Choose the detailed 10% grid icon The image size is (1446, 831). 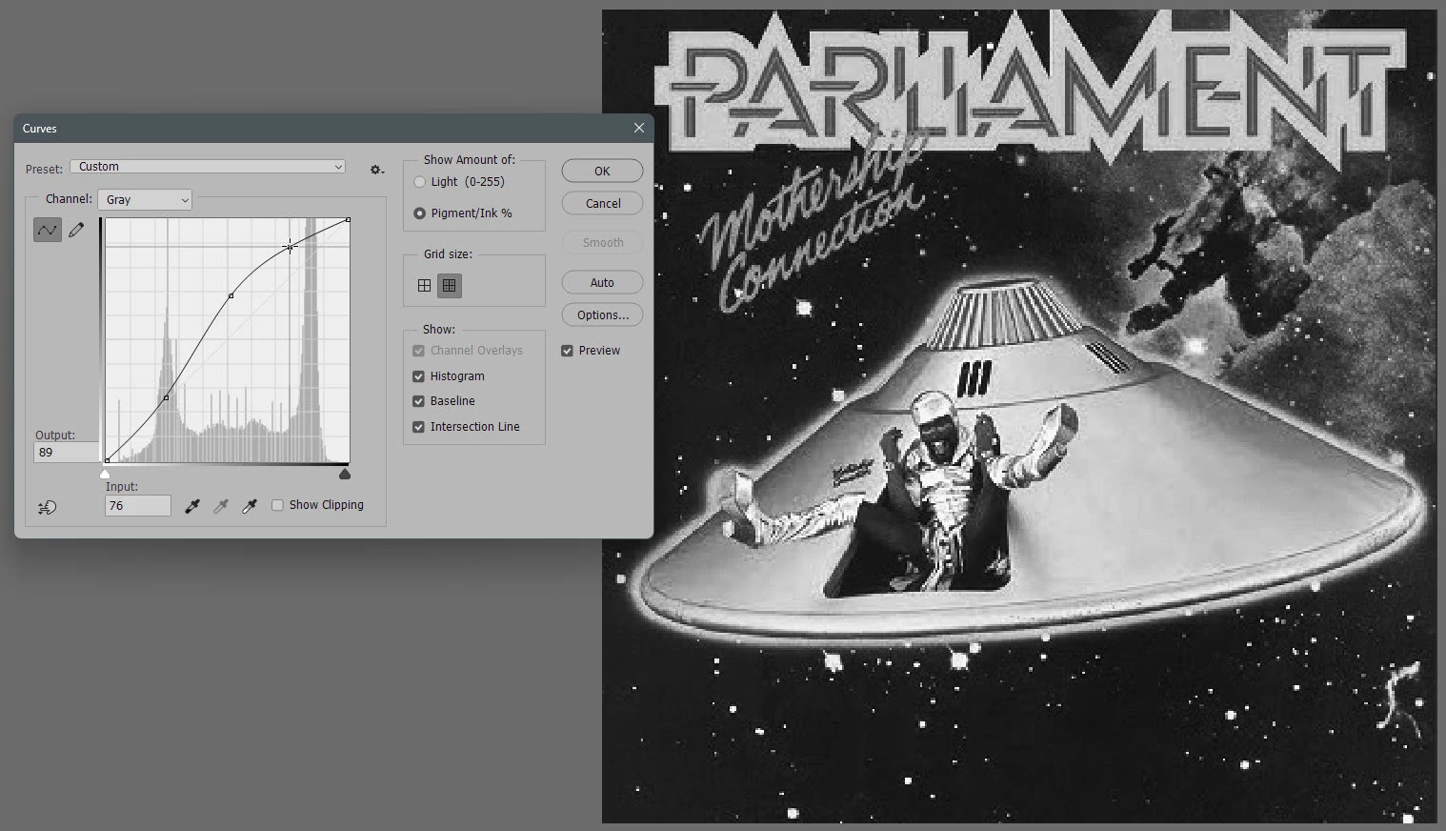coord(450,285)
